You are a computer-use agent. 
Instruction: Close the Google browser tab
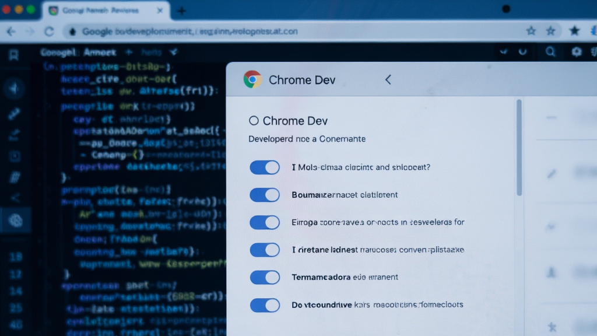pos(160,10)
